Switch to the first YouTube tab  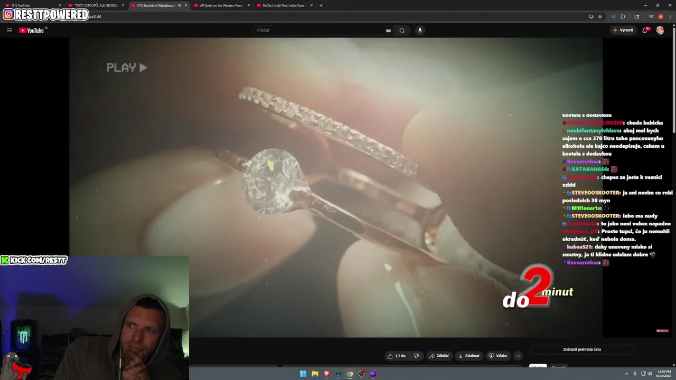[x=32, y=5]
